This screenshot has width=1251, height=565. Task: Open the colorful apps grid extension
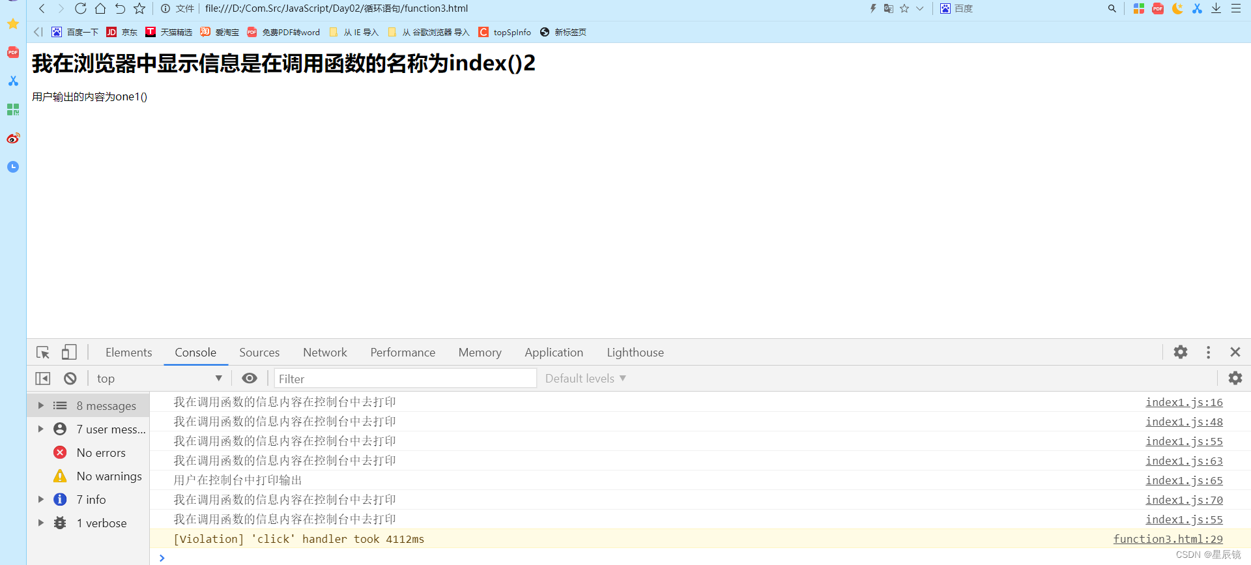click(1139, 8)
